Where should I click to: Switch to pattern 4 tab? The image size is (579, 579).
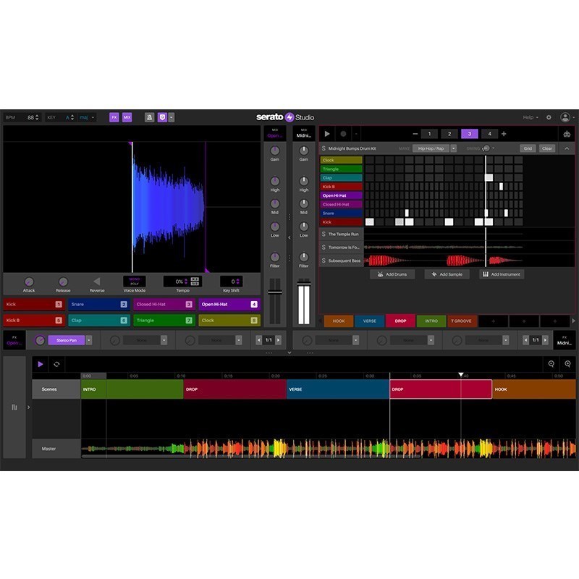coord(489,134)
